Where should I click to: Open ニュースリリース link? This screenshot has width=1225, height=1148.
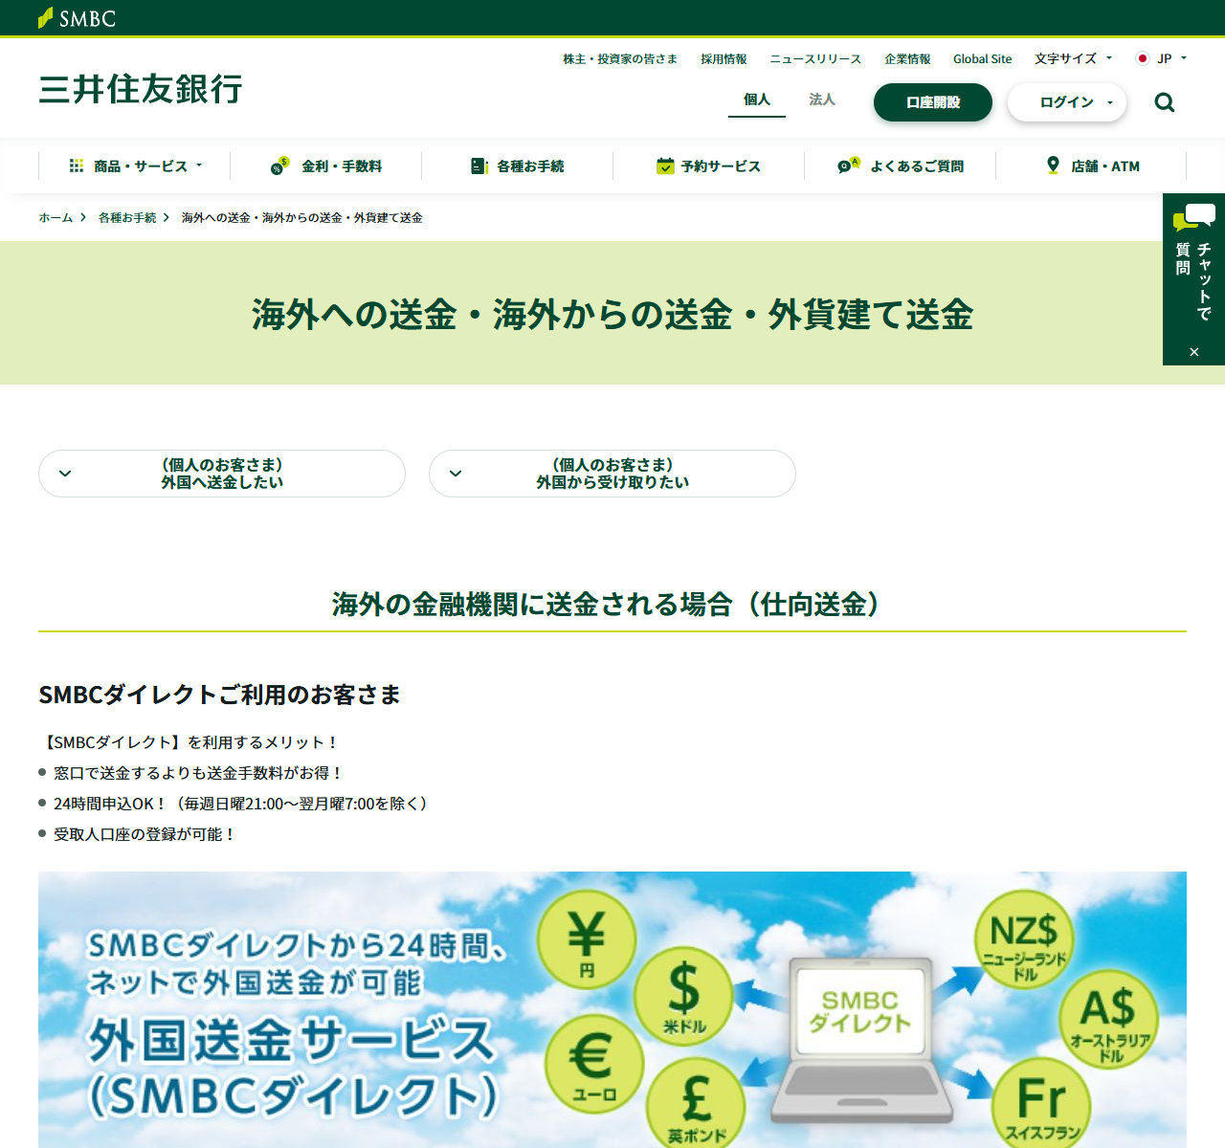pyautogui.click(x=815, y=58)
